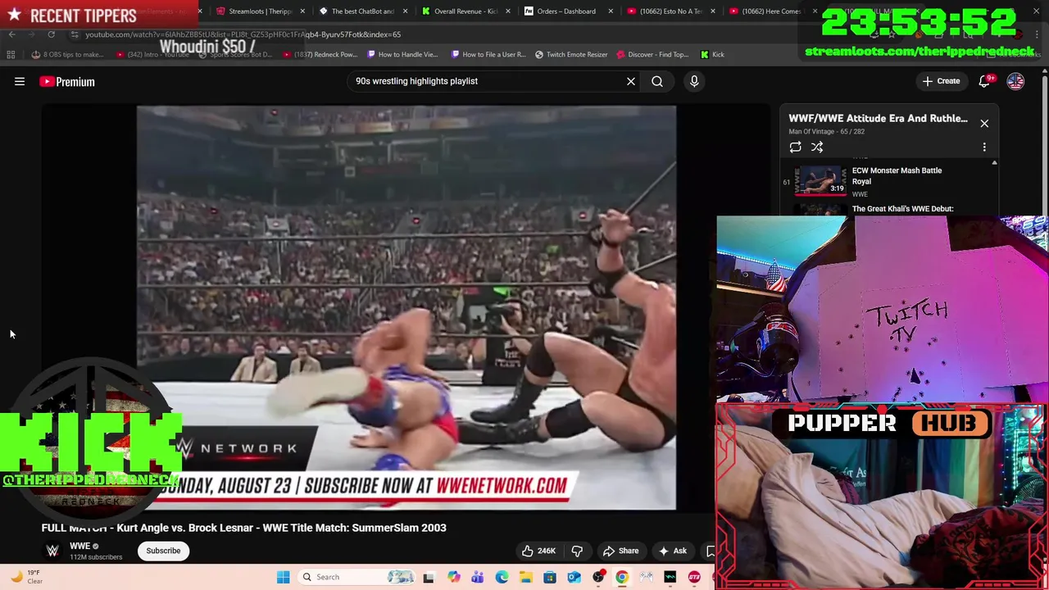Open 'ECW Monster Mash Battle Royal' playlist title
This screenshot has width=1049, height=590.
click(897, 176)
